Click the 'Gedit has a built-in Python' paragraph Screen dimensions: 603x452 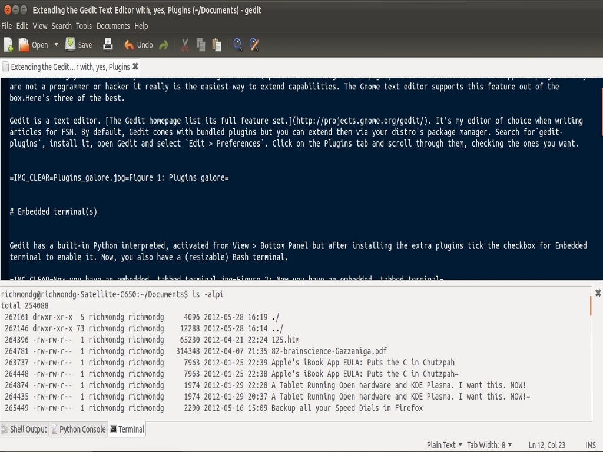[x=298, y=251]
